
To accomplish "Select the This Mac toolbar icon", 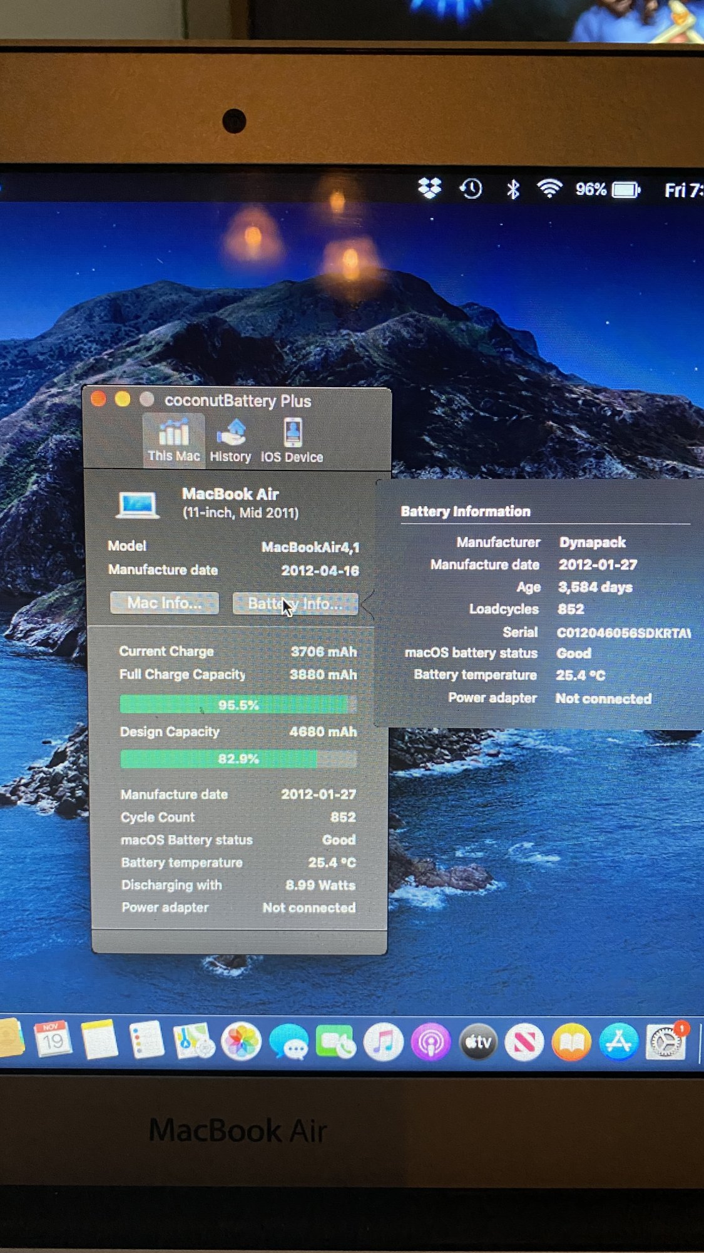I will [173, 440].
